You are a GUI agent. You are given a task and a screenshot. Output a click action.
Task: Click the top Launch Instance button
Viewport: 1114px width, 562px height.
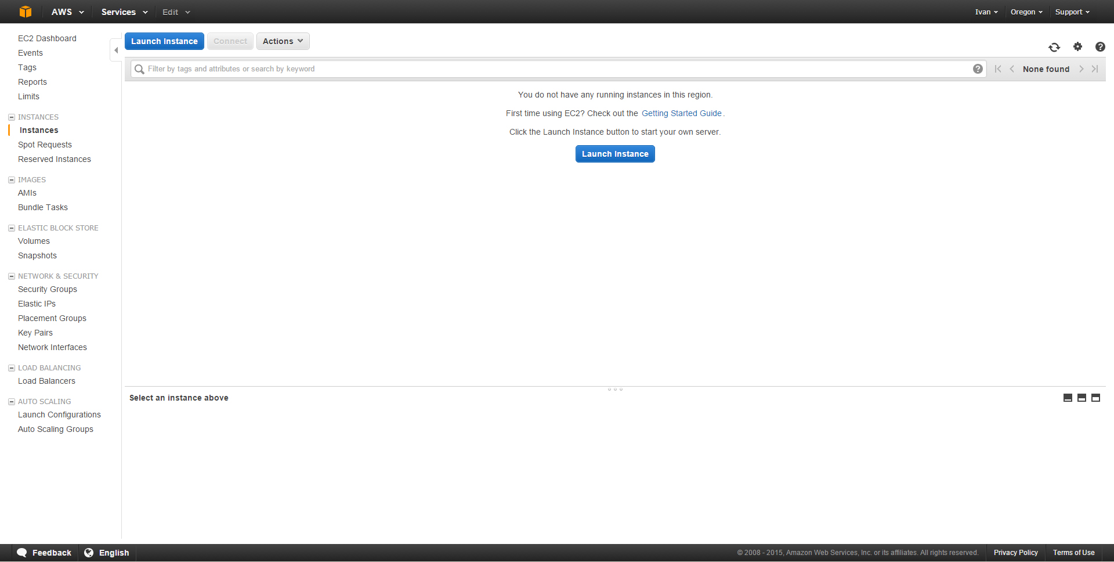tap(164, 41)
